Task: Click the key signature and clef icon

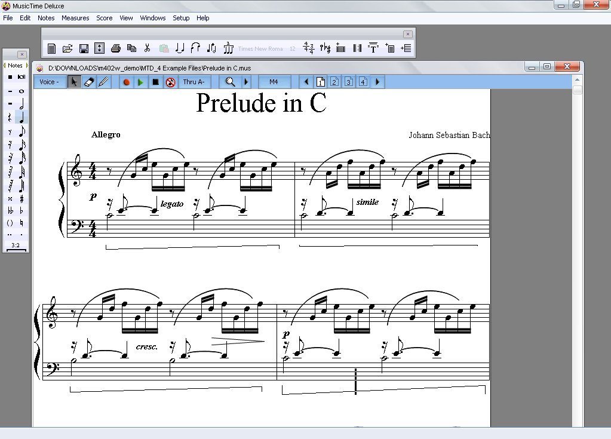Action: [x=325, y=48]
